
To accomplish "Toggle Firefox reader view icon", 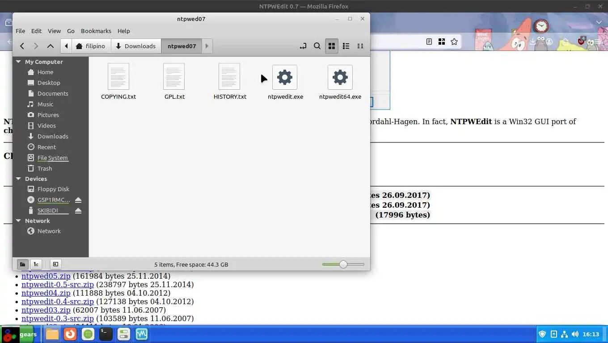I will coord(429,42).
